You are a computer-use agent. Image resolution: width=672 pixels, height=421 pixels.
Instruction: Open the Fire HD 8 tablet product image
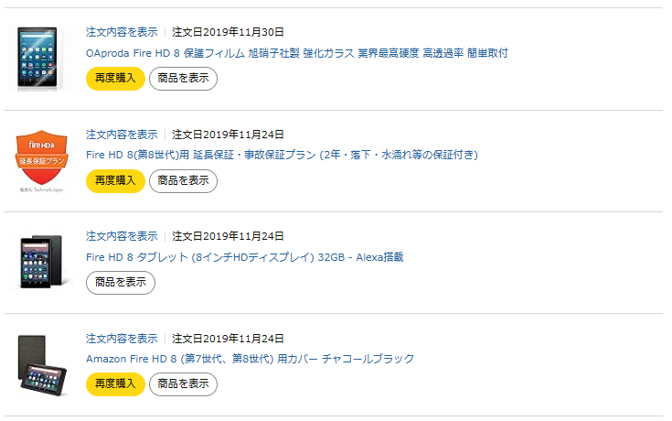click(41, 261)
